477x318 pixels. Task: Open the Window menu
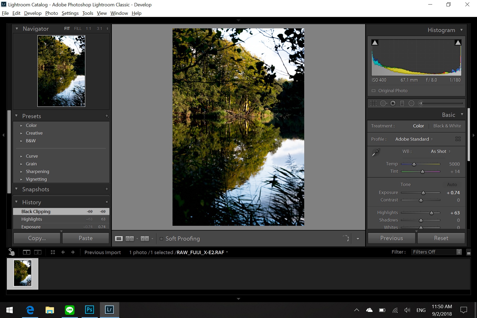click(119, 13)
